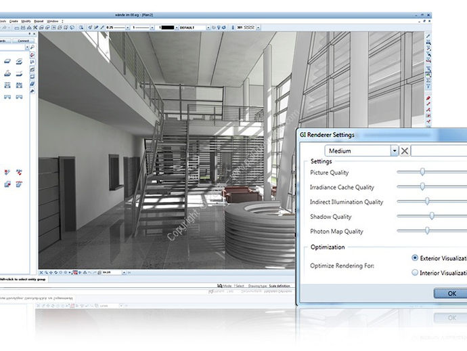Screen dimensions: 467x351
Task: Open the left panel search field dropdown arrow
Action: [27, 47]
